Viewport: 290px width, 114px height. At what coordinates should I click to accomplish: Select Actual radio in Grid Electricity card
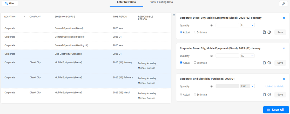pos(181,95)
